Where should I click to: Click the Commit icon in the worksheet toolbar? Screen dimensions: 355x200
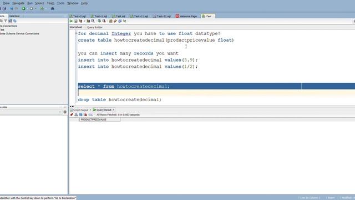coord(99,21)
